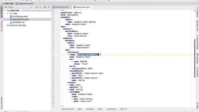Select redis-k8s project root in tree

[14, 11]
